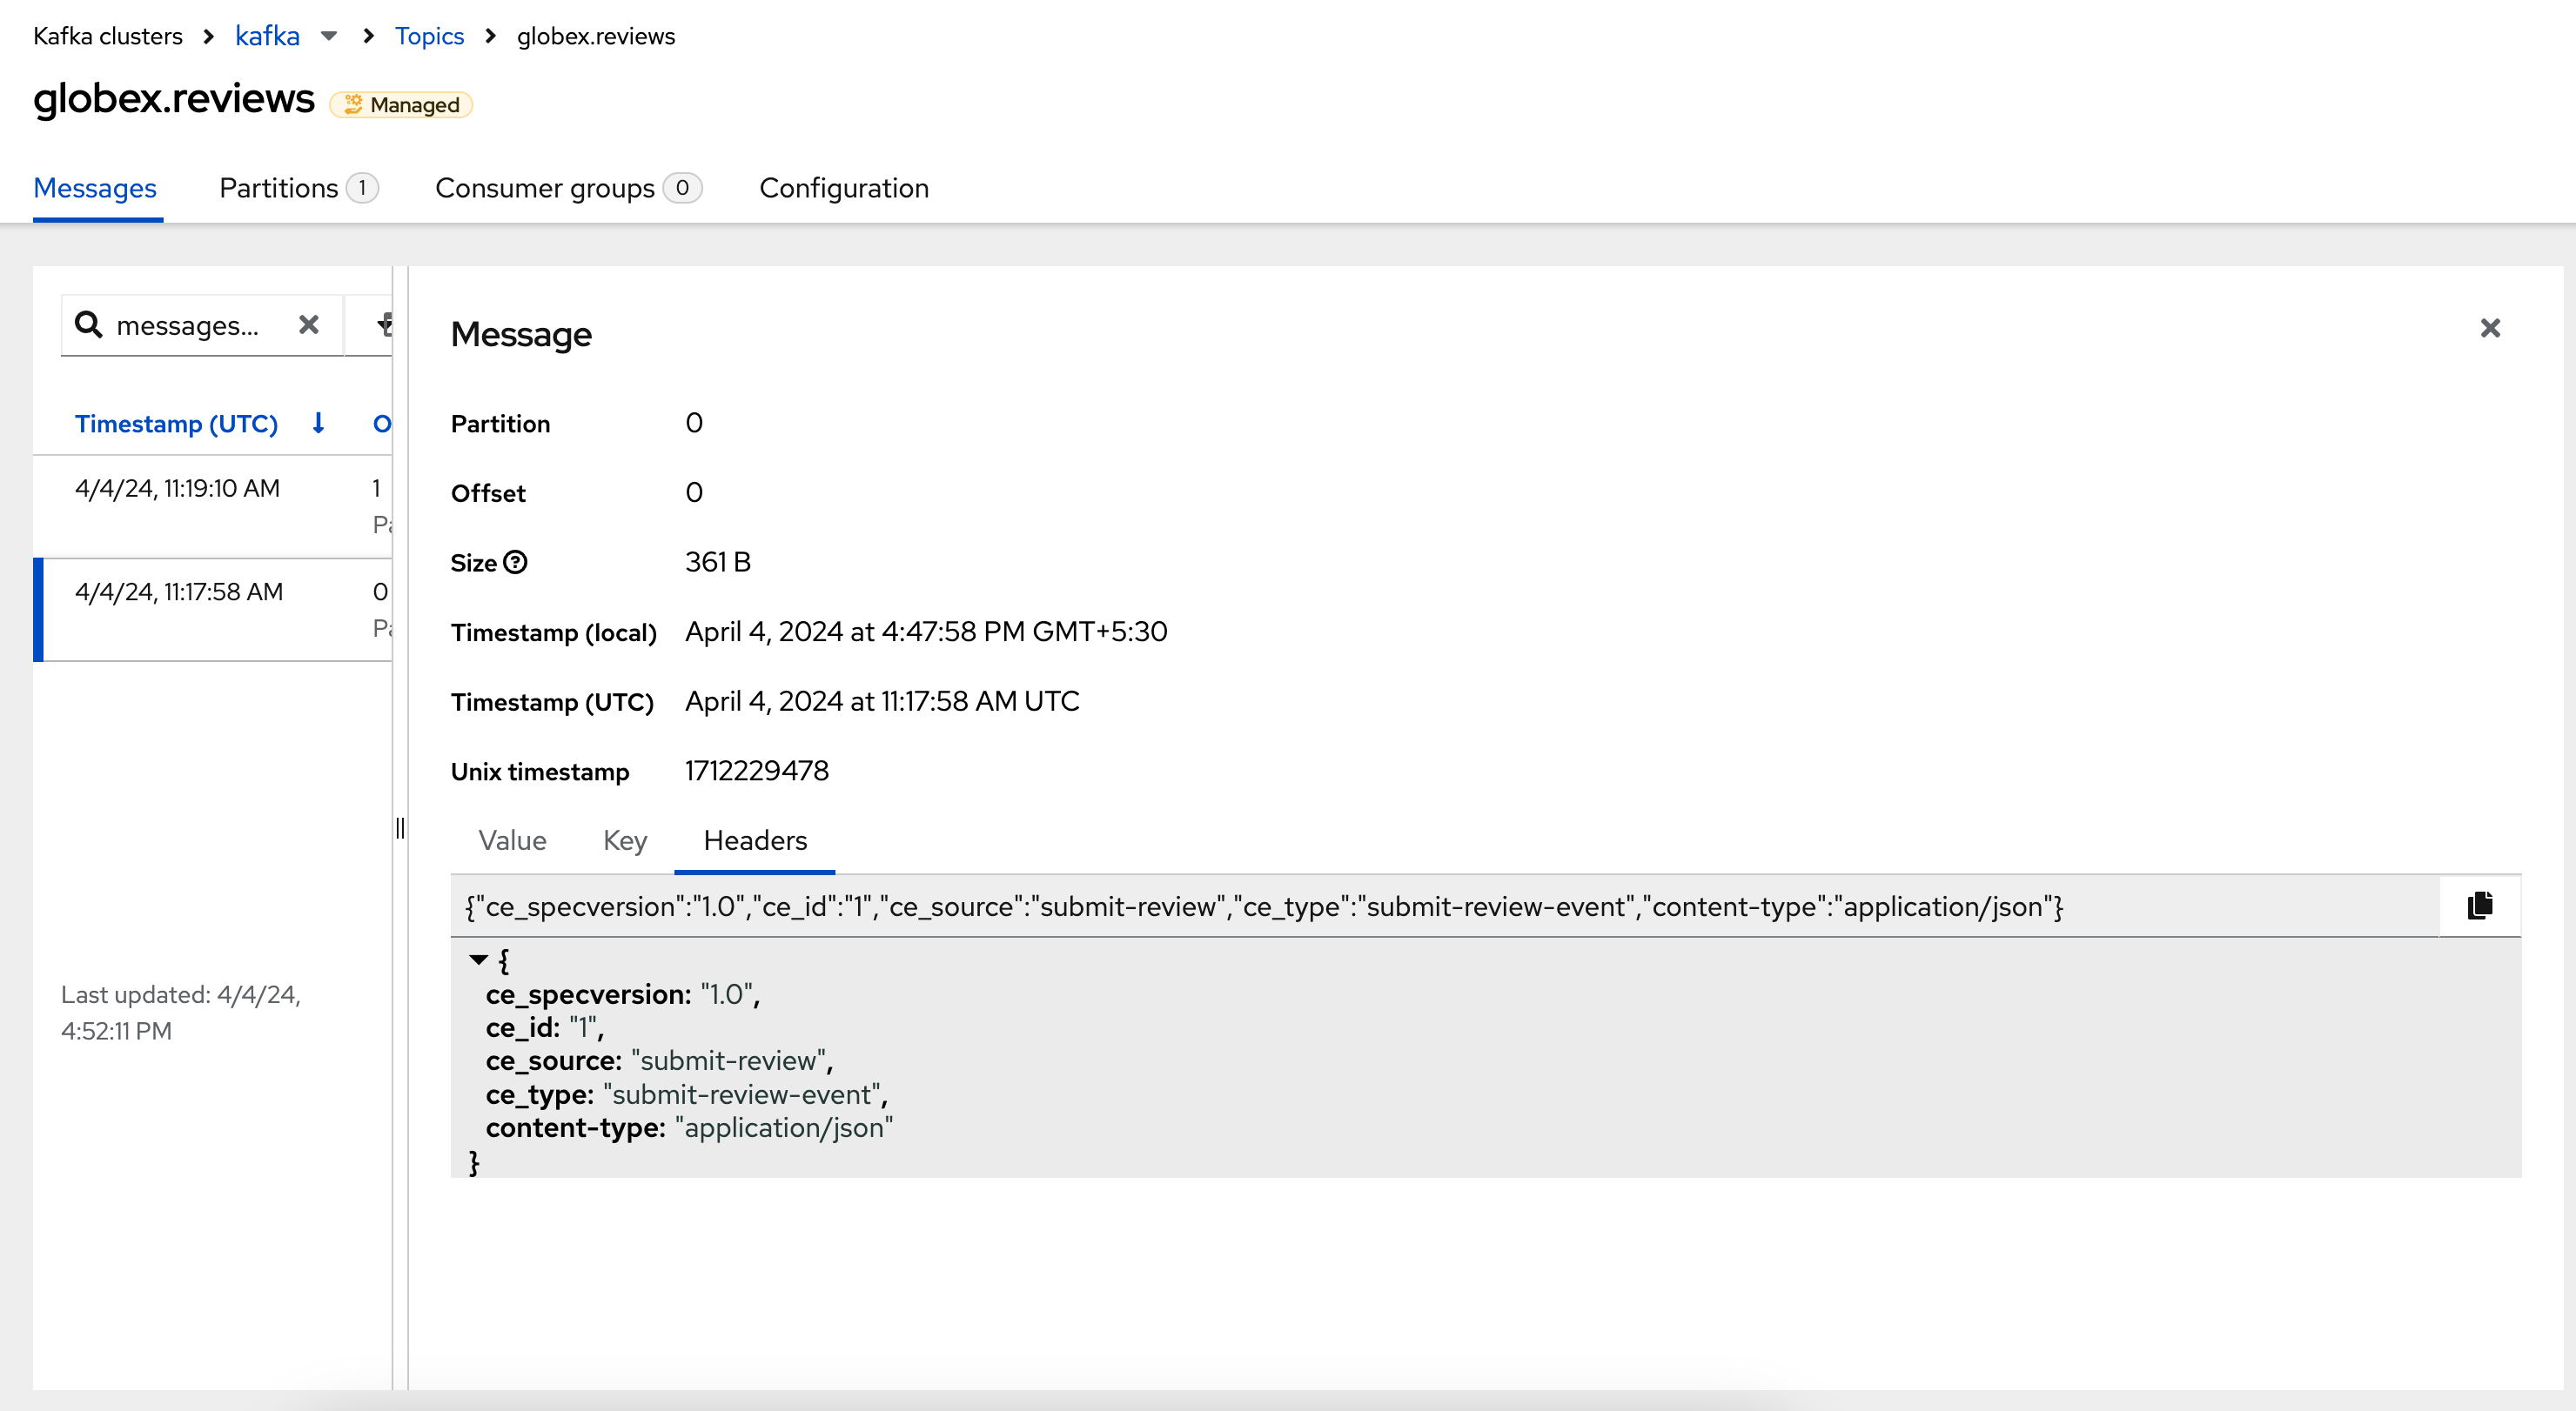Viewport: 2576px width, 1411px height.
Task: Open the Topics breadcrumb link
Action: tap(429, 33)
